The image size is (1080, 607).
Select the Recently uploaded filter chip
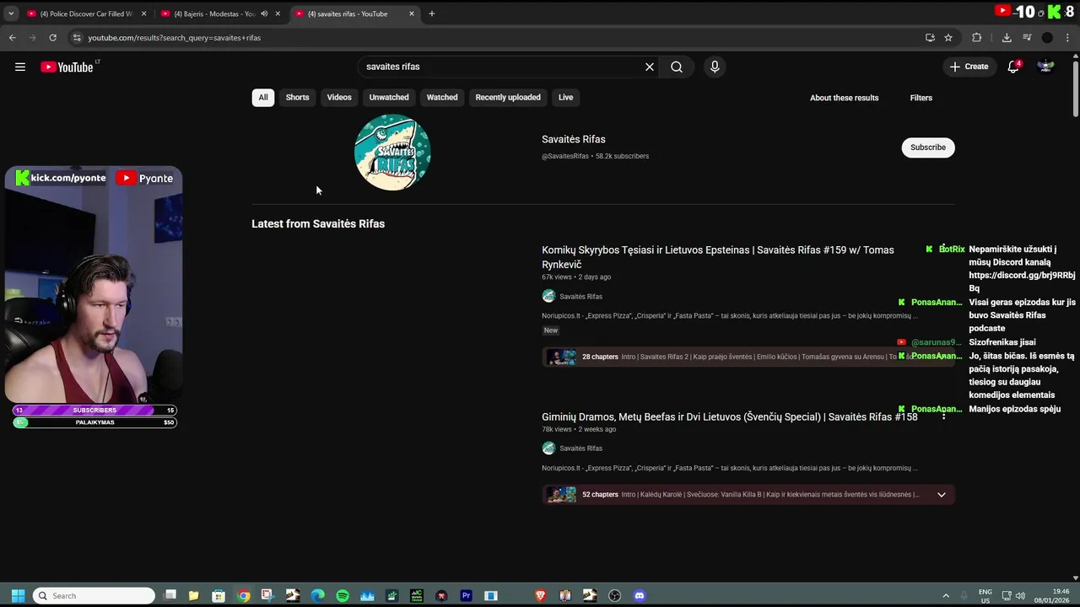508,97
